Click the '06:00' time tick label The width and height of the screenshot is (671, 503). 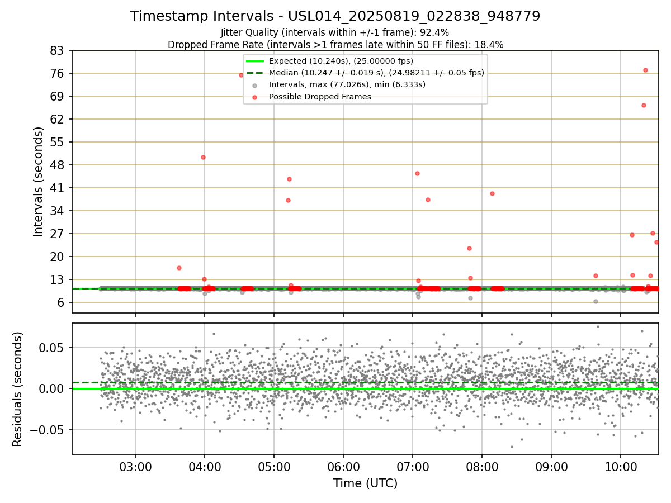(x=343, y=466)
